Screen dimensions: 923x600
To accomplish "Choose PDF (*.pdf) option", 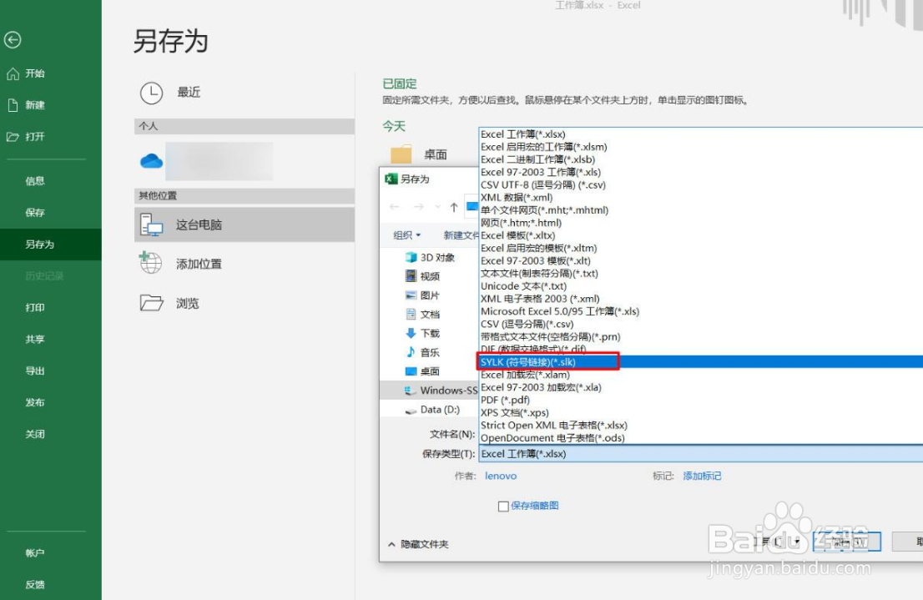I will 505,400.
